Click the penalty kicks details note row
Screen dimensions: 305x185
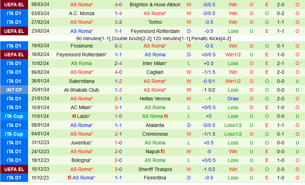[153, 38]
